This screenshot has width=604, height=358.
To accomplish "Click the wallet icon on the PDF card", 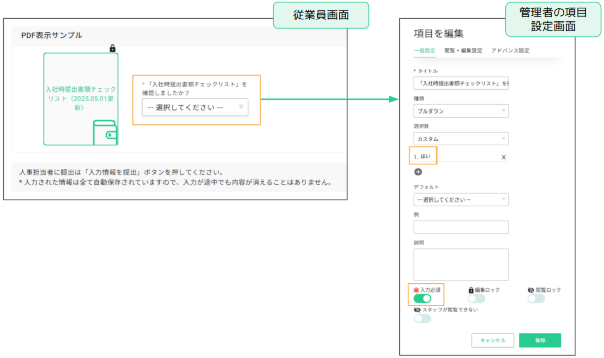I will (105, 133).
